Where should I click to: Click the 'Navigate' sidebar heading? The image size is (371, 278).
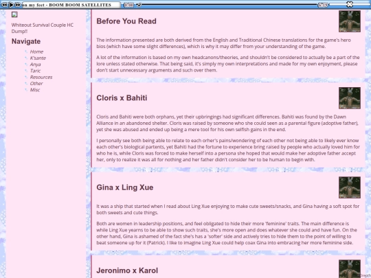coord(26,41)
